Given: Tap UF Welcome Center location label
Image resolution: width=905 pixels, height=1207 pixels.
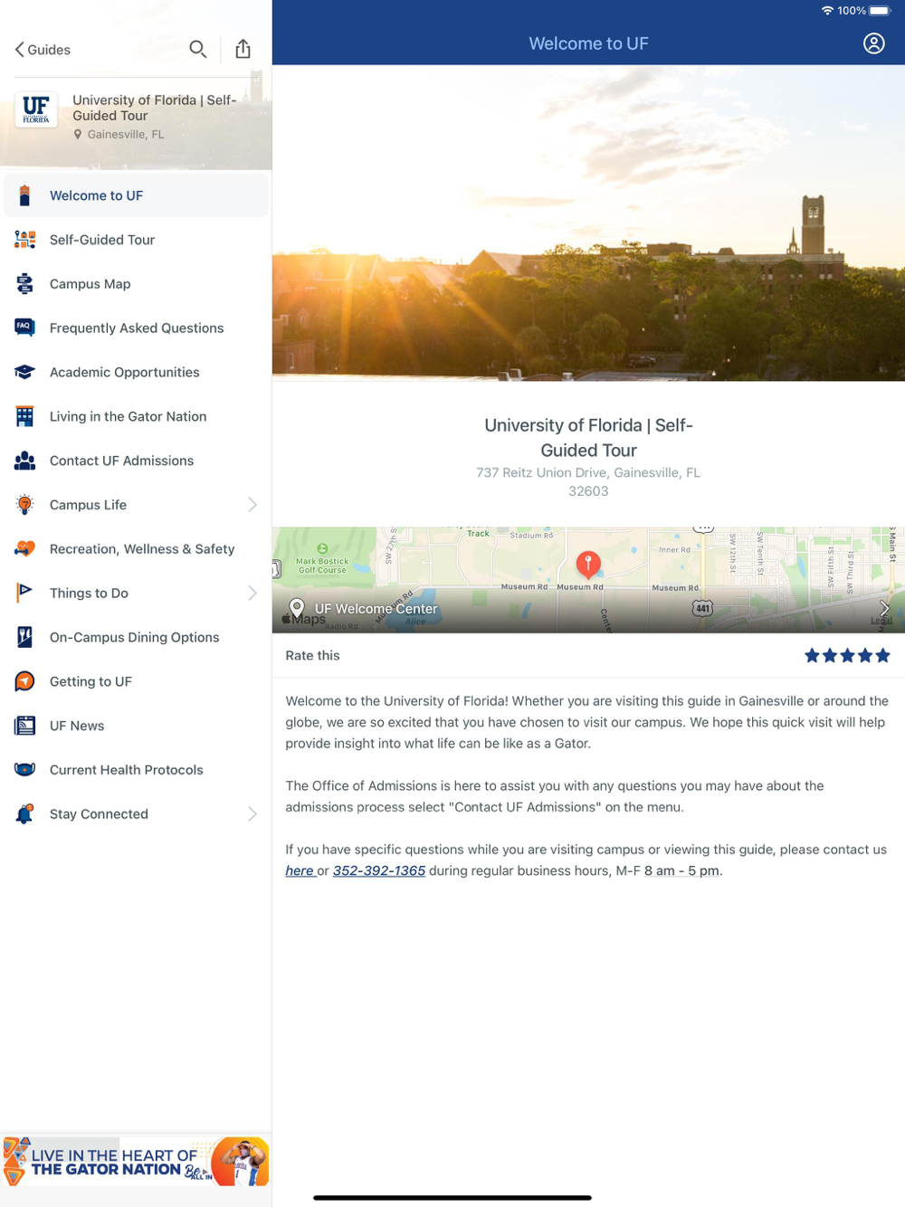Looking at the screenshot, I should tap(376, 609).
